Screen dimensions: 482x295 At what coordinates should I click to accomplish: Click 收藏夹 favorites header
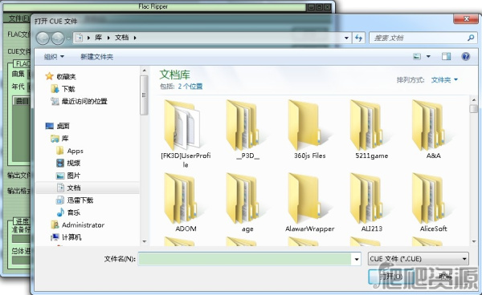(x=60, y=76)
